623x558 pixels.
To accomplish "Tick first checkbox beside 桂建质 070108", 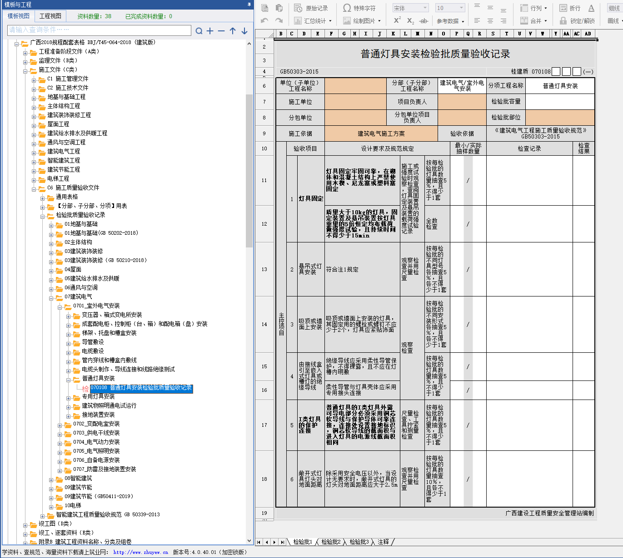I will [x=556, y=71].
